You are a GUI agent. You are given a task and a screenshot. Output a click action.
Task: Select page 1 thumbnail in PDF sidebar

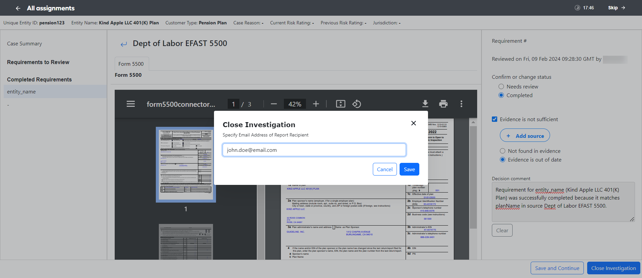coord(186,165)
